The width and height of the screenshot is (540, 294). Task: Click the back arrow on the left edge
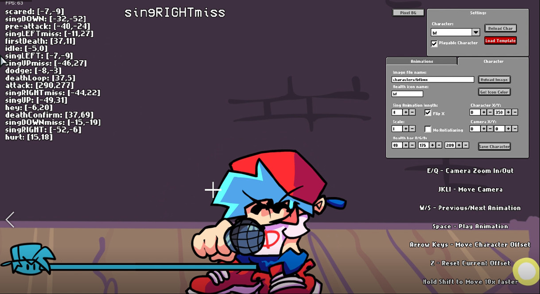click(9, 219)
